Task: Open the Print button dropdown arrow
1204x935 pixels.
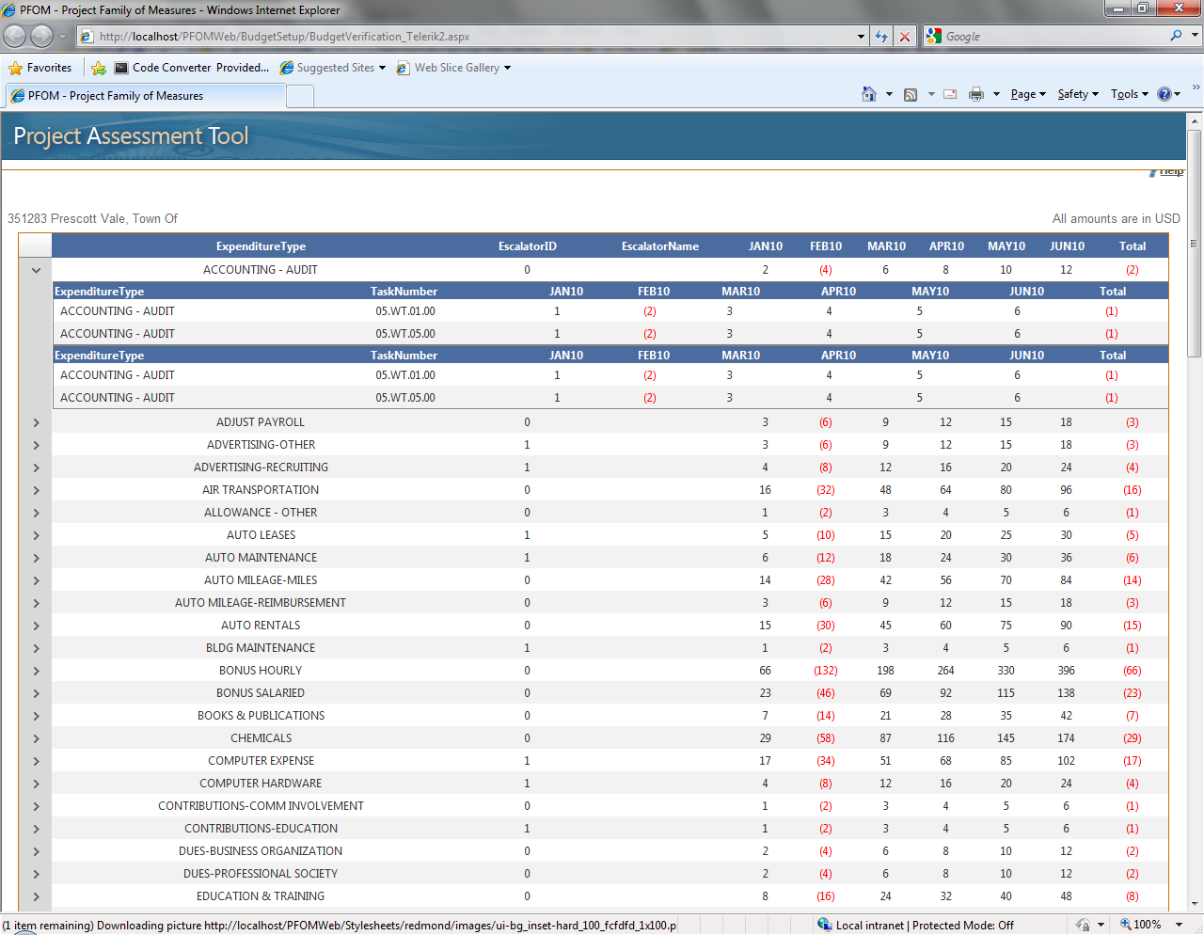Action: coord(996,94)
